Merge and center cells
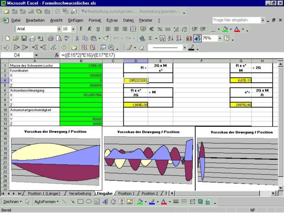This screenshot has width=284, height=213. coord(133,29)
